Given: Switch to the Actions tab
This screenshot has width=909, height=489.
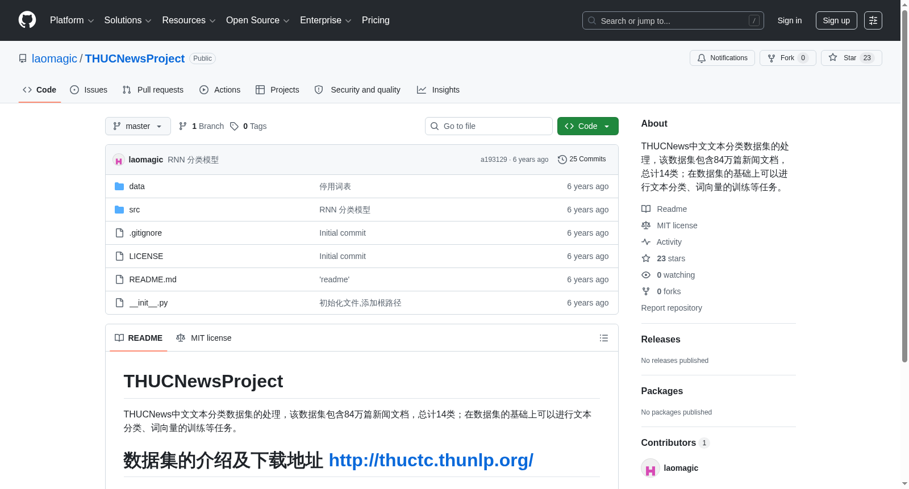Looking at the screenshot, I should 220,90.
